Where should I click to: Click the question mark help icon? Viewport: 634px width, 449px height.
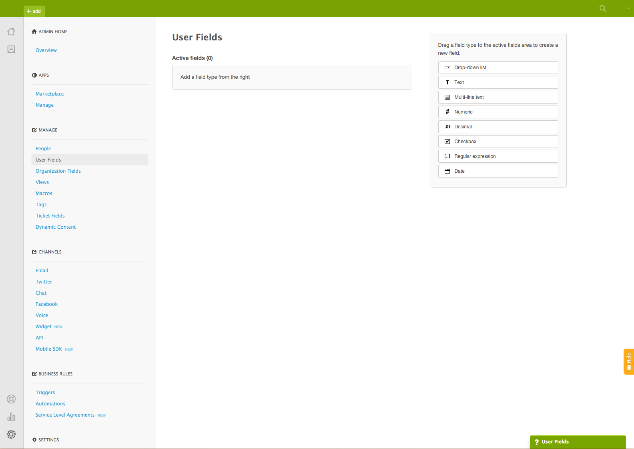537,442
